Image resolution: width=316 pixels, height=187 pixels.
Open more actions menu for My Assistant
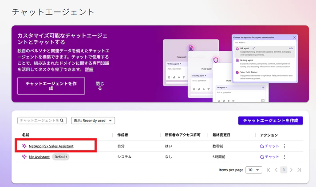(284, 157)
